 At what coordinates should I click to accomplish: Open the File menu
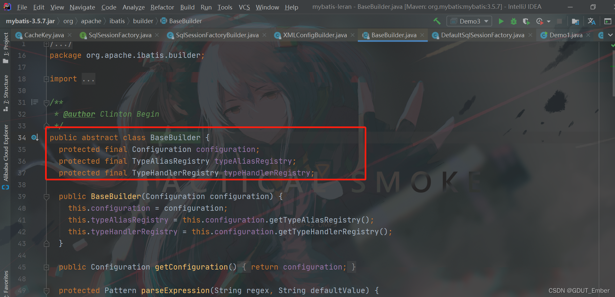(x=22, y=7)
